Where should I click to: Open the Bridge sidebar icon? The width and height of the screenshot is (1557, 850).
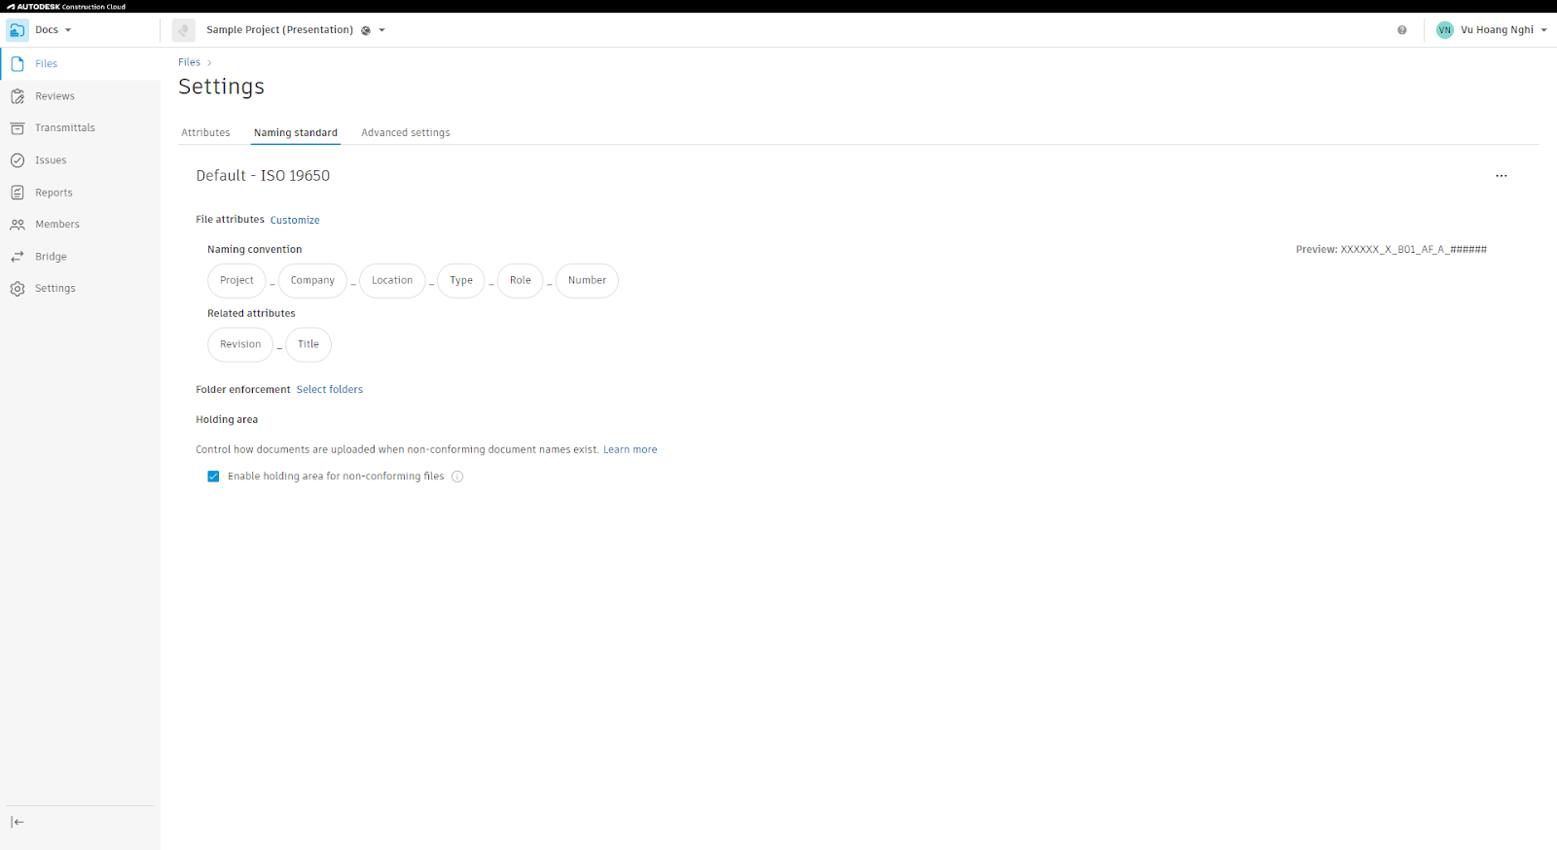(x=18, y=257)
